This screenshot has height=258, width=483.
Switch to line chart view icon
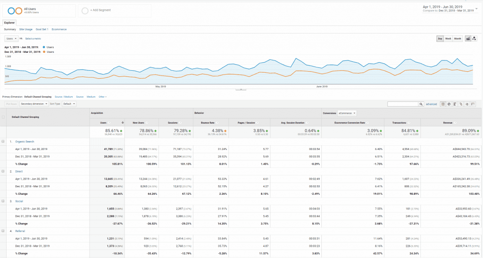pos(467,39)
